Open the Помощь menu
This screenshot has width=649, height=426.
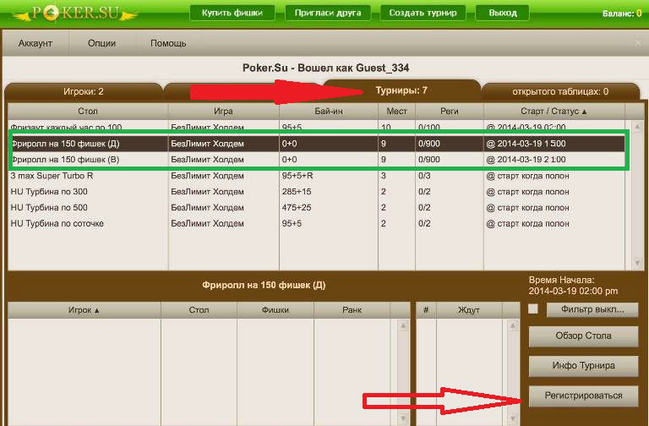click(168, 43)
